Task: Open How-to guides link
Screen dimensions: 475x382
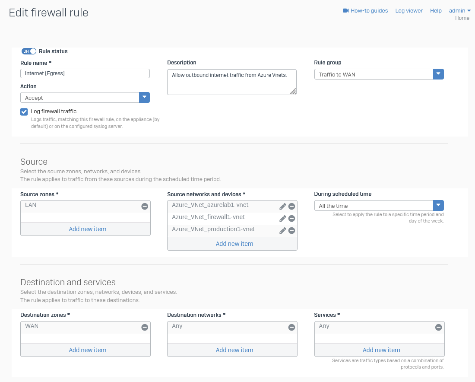Action: pyautogui.click(x=365, y=11)
